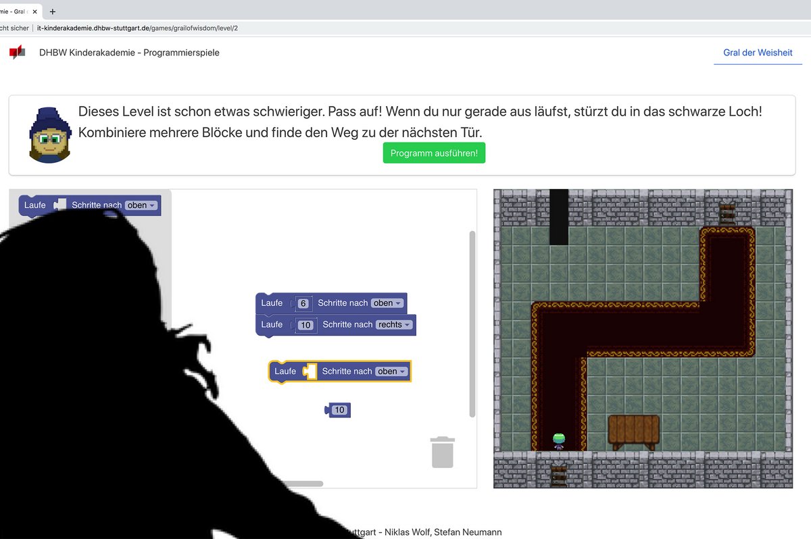Open direction dropdown on toolbox Laufe block

pyautogui.click(x=141, y=205)
